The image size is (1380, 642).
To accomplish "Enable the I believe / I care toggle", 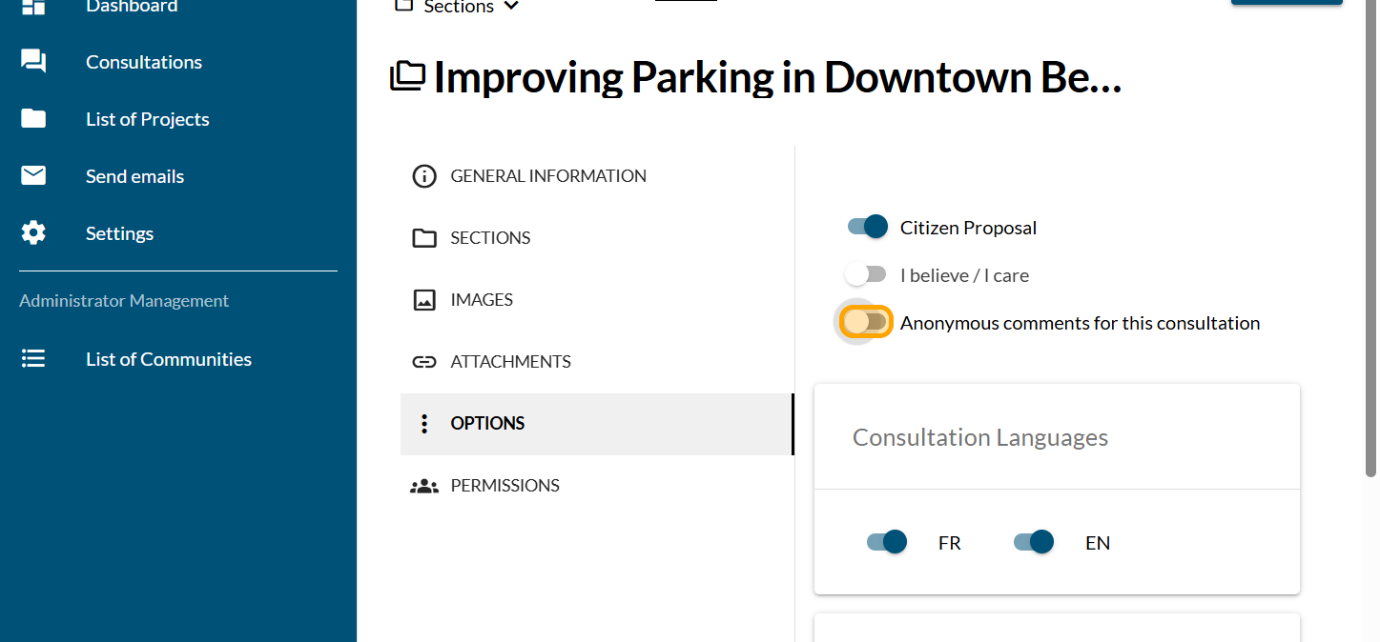I will pos(866,274).
